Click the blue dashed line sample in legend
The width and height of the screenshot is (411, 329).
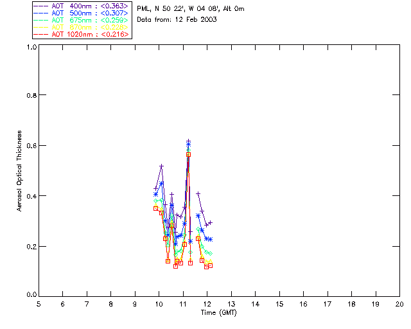41,13
